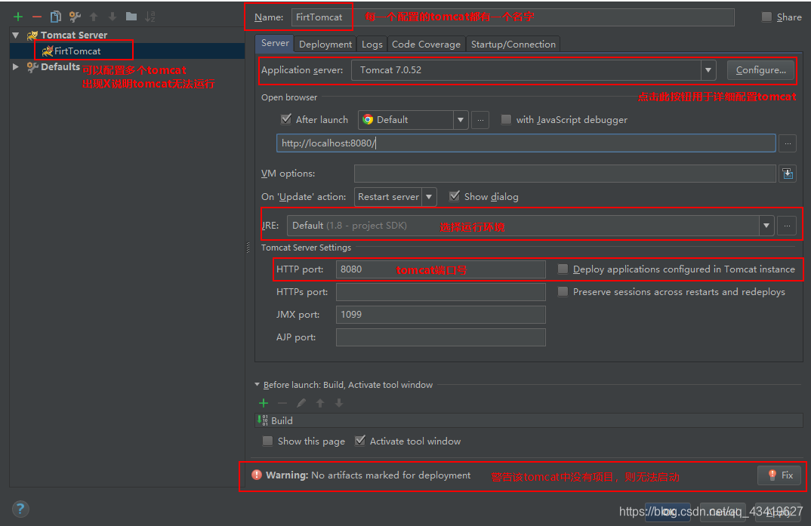Switch to the Server tab
Screen dimensions: 811x526
(275, 44)
